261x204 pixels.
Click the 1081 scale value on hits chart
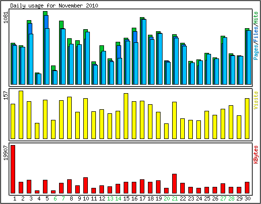click(x=6, y=17)
